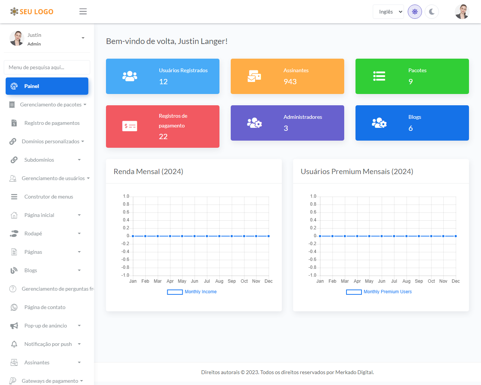Click the WhatsApp icon beside Página de contato
Screen dimensions: 481x385
[x=14, y=307]
